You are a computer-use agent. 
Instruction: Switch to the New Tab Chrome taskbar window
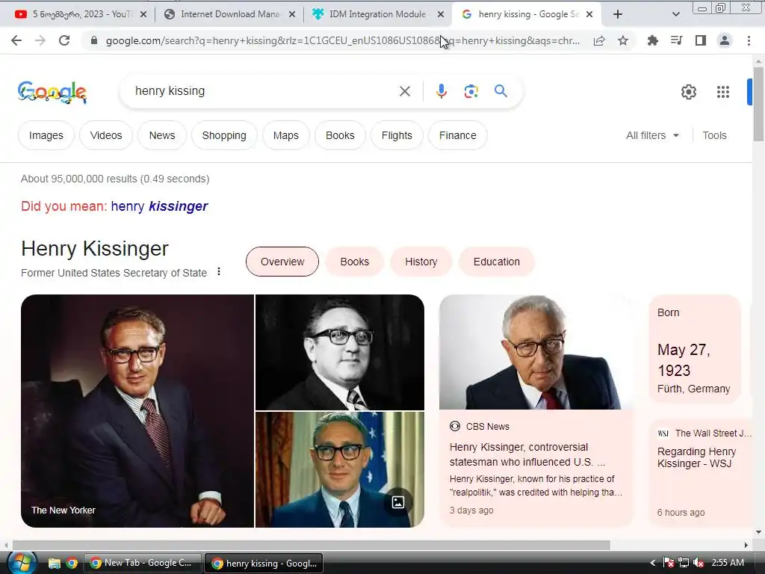[x=143, y=563]
